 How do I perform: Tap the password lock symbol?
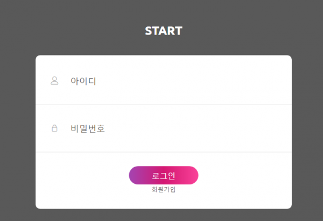point(54,128)
